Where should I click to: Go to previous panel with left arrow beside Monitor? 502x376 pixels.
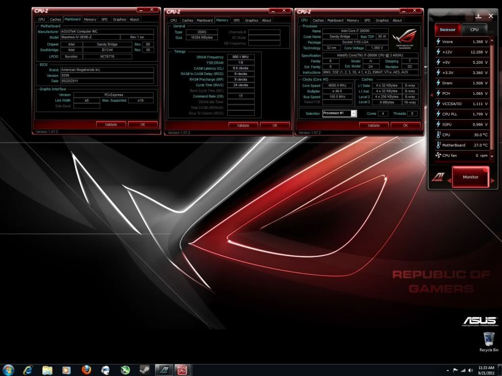tap(449, 181)
